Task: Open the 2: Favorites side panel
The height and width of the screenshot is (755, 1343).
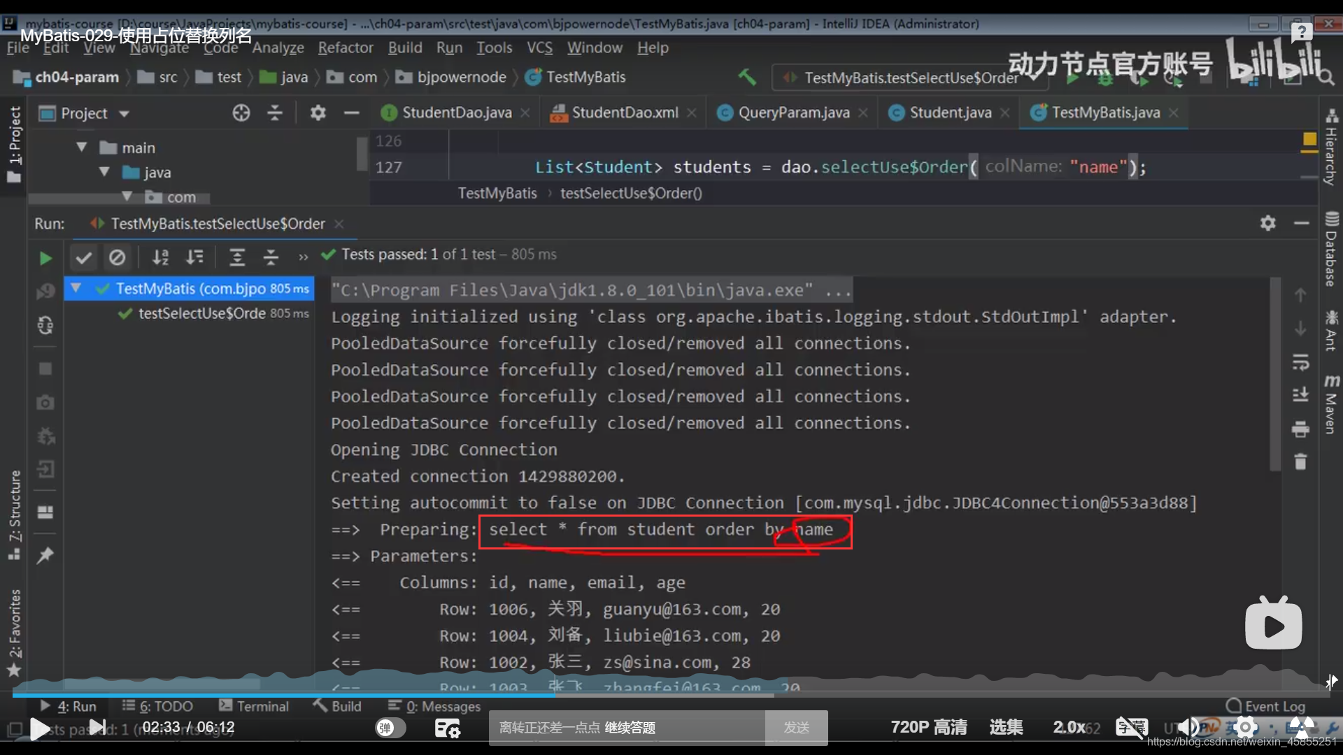Action: [x=15, y=633]
